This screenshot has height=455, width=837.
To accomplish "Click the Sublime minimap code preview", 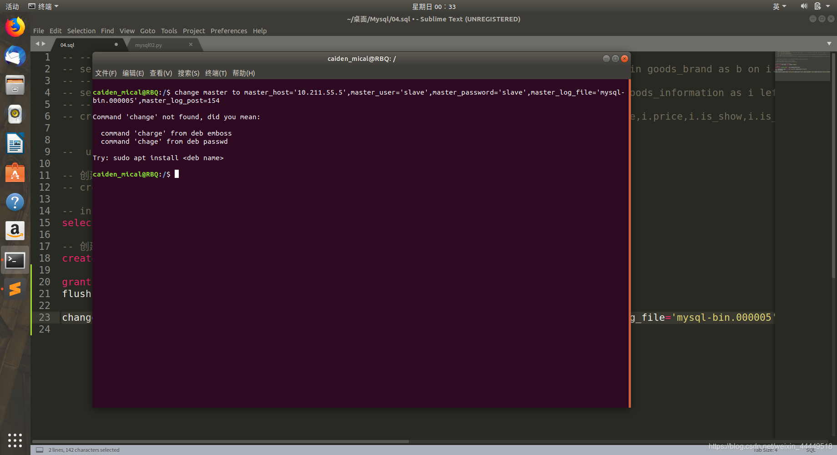I will 802,66.
